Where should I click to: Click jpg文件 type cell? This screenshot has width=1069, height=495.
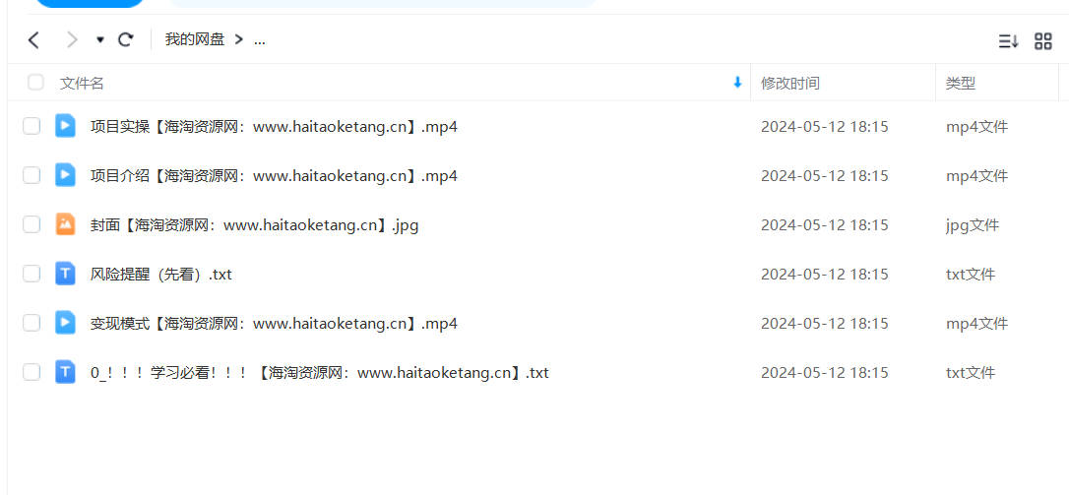pyautogui.click(x=973, y=225)
